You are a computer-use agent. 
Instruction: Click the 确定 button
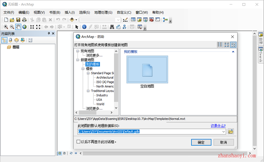click(201, 142)
